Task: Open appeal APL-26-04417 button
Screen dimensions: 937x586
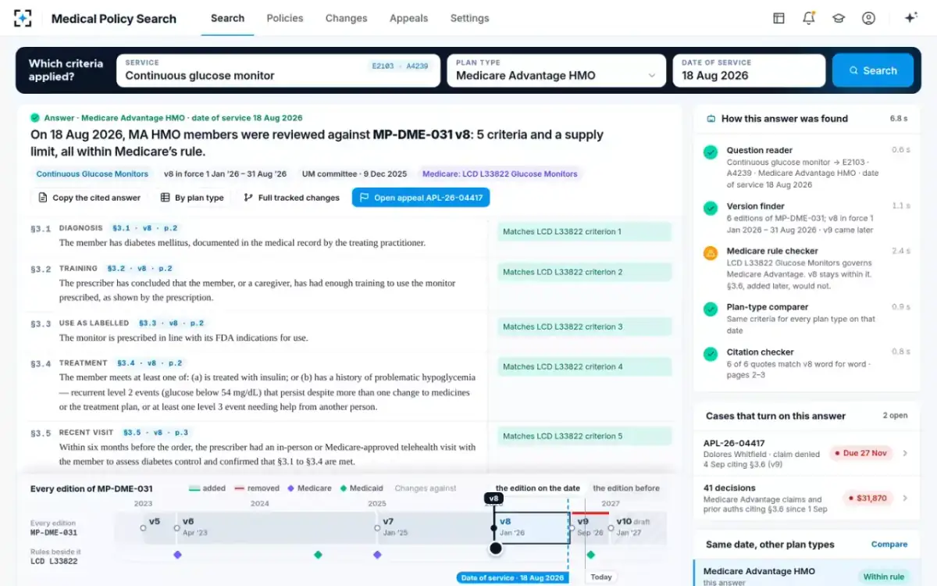Action: [x=421, y=198]
